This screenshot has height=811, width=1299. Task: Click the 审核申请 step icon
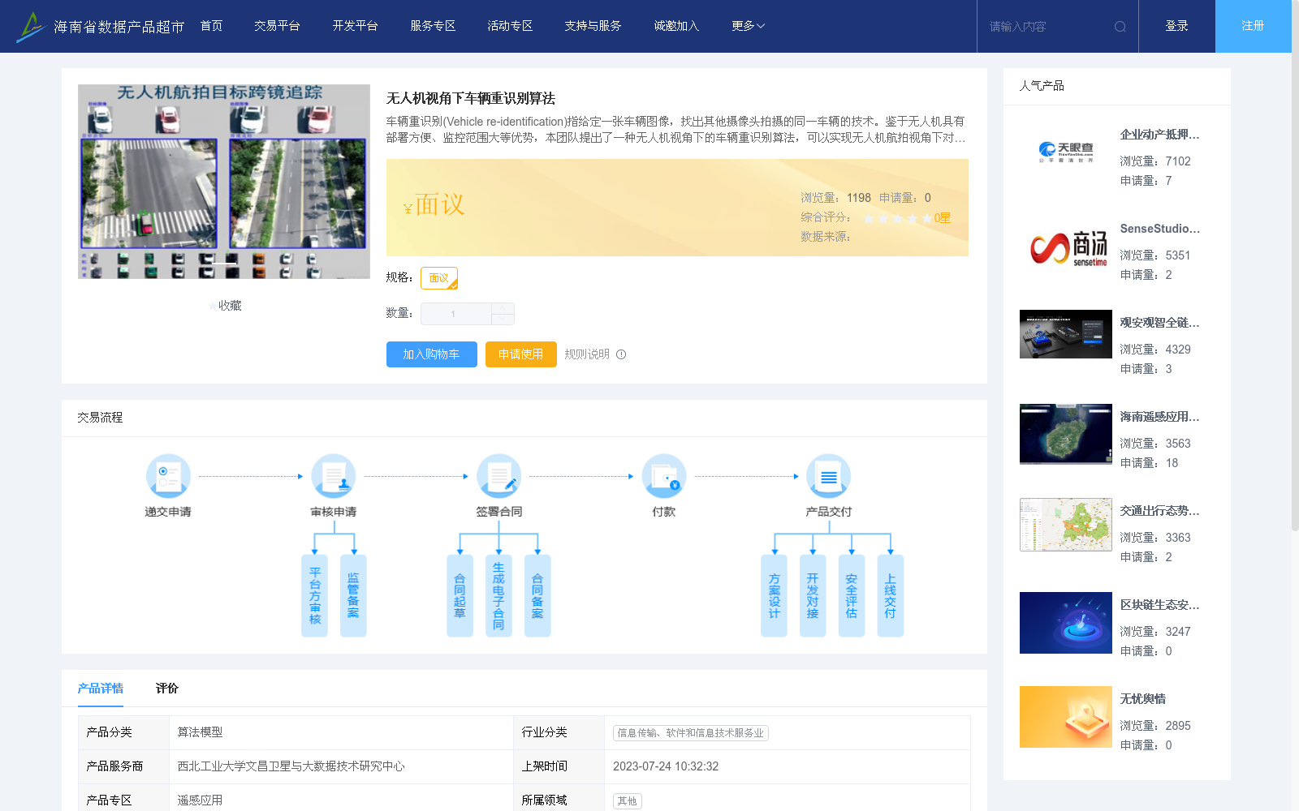coord(334,476)
